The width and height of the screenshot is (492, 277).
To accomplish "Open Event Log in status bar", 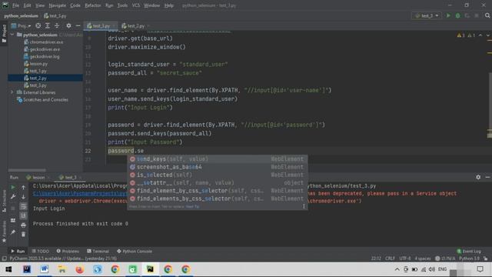I will click(469, 252).
